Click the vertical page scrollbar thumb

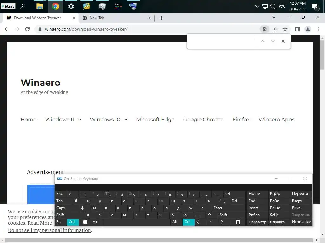pos(322,54)
